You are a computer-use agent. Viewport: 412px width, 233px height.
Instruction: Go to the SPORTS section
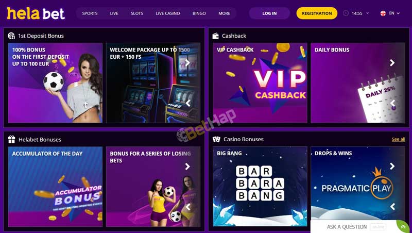pos(90,13)
